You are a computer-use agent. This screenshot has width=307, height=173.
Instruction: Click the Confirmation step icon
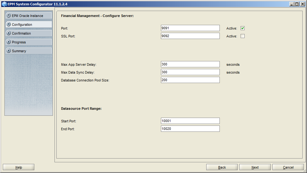tap(9, 33)
